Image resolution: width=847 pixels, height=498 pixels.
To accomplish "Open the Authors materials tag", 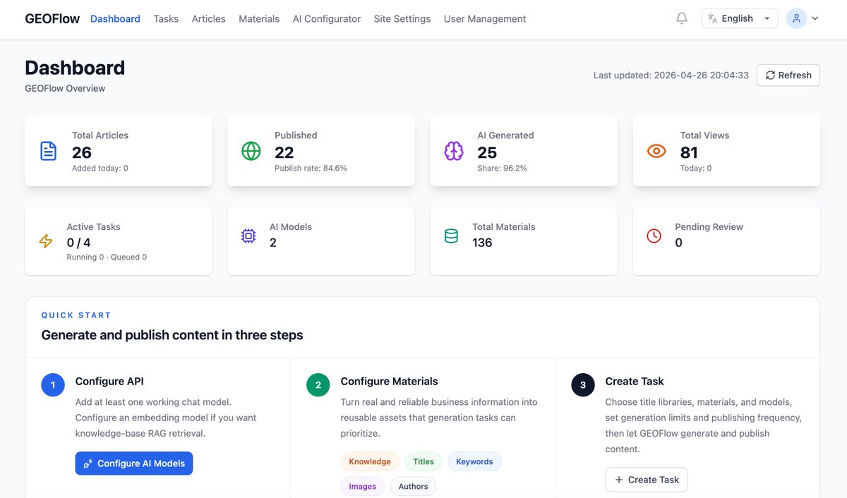I will coord(414,487).
